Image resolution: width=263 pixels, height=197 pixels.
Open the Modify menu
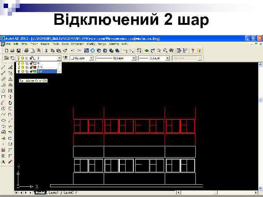pos(91,44)
